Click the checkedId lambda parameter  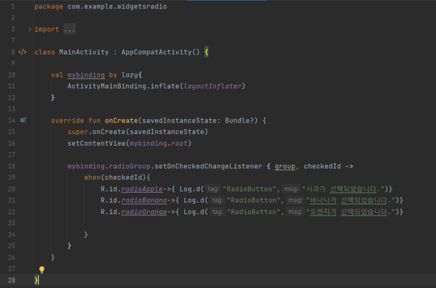coord(322,167)
